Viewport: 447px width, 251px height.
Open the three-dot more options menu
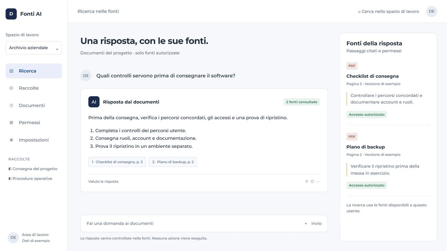[x=318, y=182]
